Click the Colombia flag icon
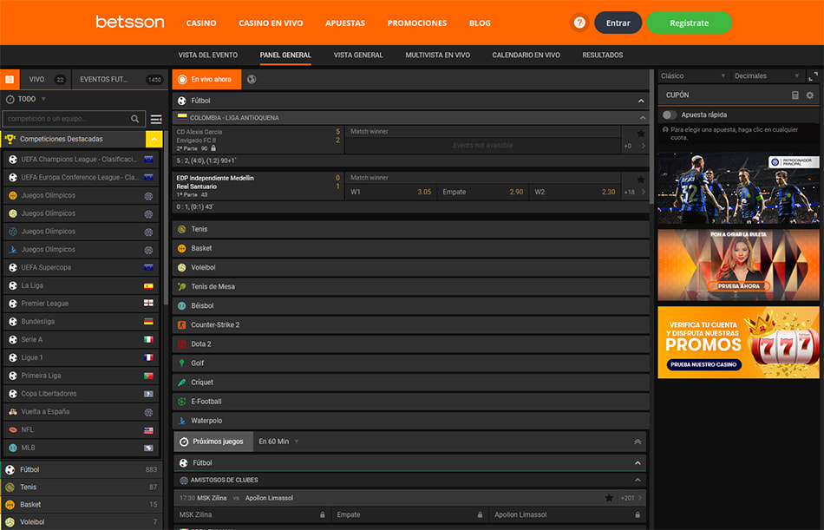Image resolution: width=824 pixels, height=530 pixels. (182, 117)
